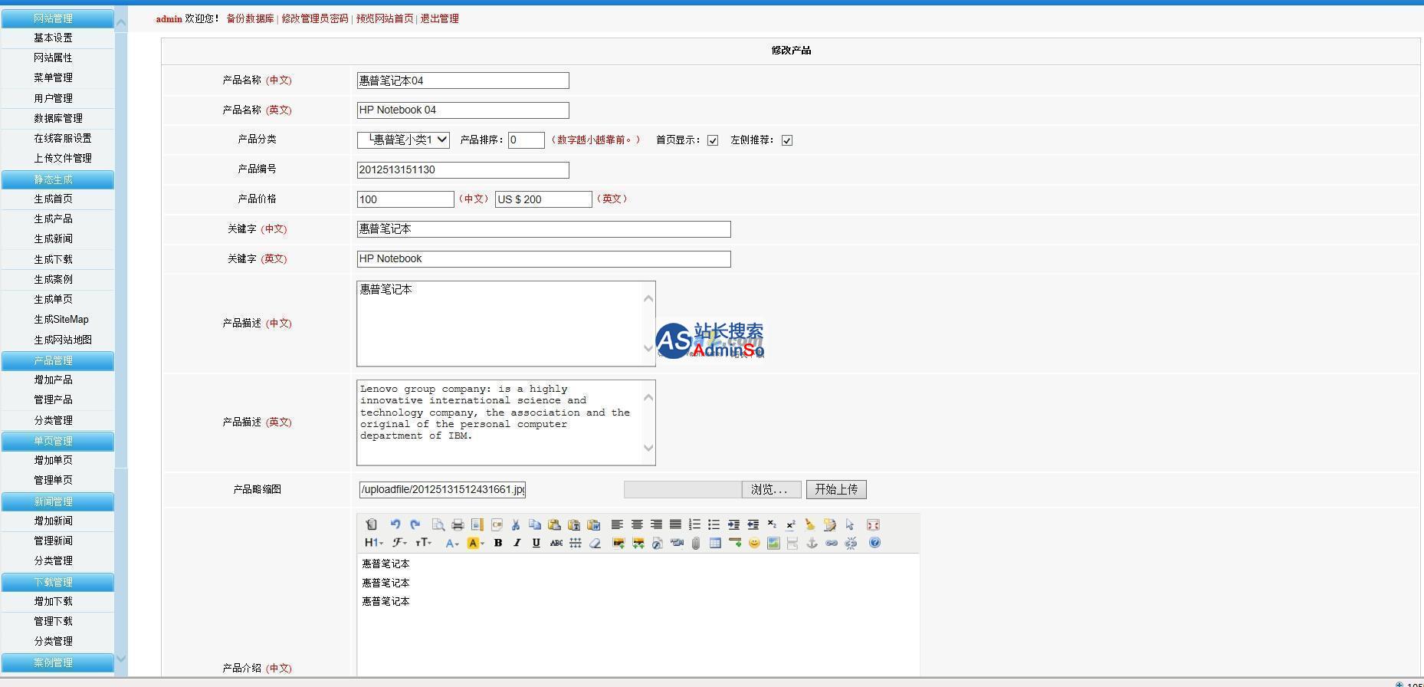Click the 修改管理员密码 link
This screenshot has width=1424, height=687.
(x=314, y=18)
